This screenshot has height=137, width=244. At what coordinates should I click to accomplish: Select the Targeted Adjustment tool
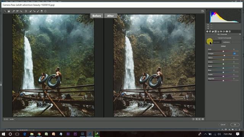click(21, 11)
